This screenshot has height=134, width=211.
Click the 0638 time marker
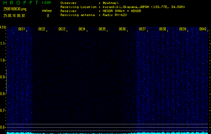coord(162,29)
